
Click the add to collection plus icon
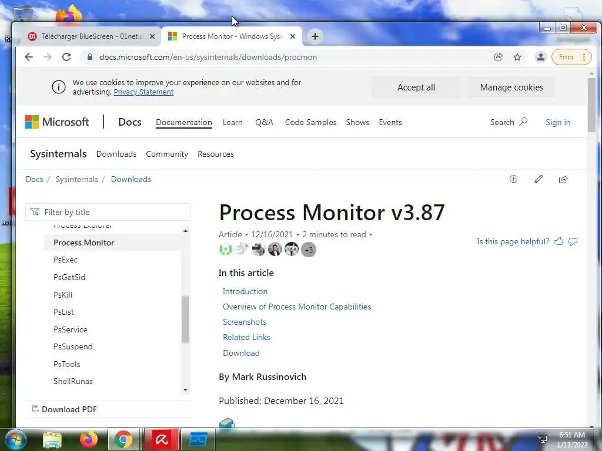point(513,179)
